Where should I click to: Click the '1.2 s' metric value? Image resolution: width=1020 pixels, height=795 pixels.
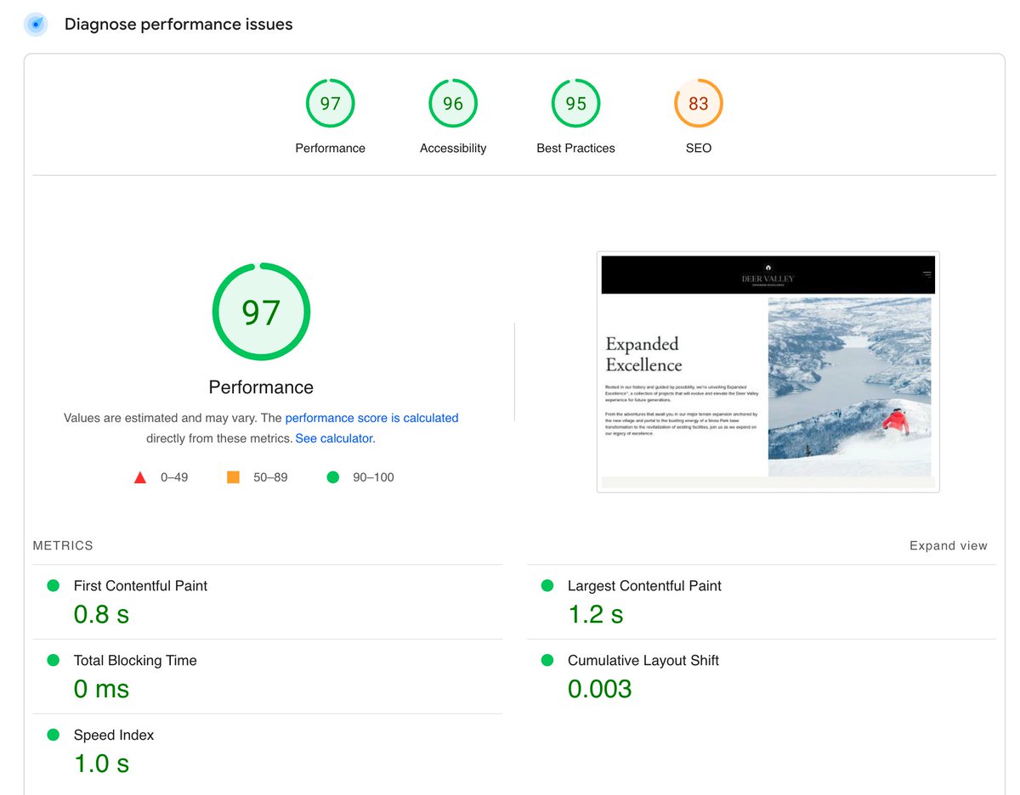point(595,614)
